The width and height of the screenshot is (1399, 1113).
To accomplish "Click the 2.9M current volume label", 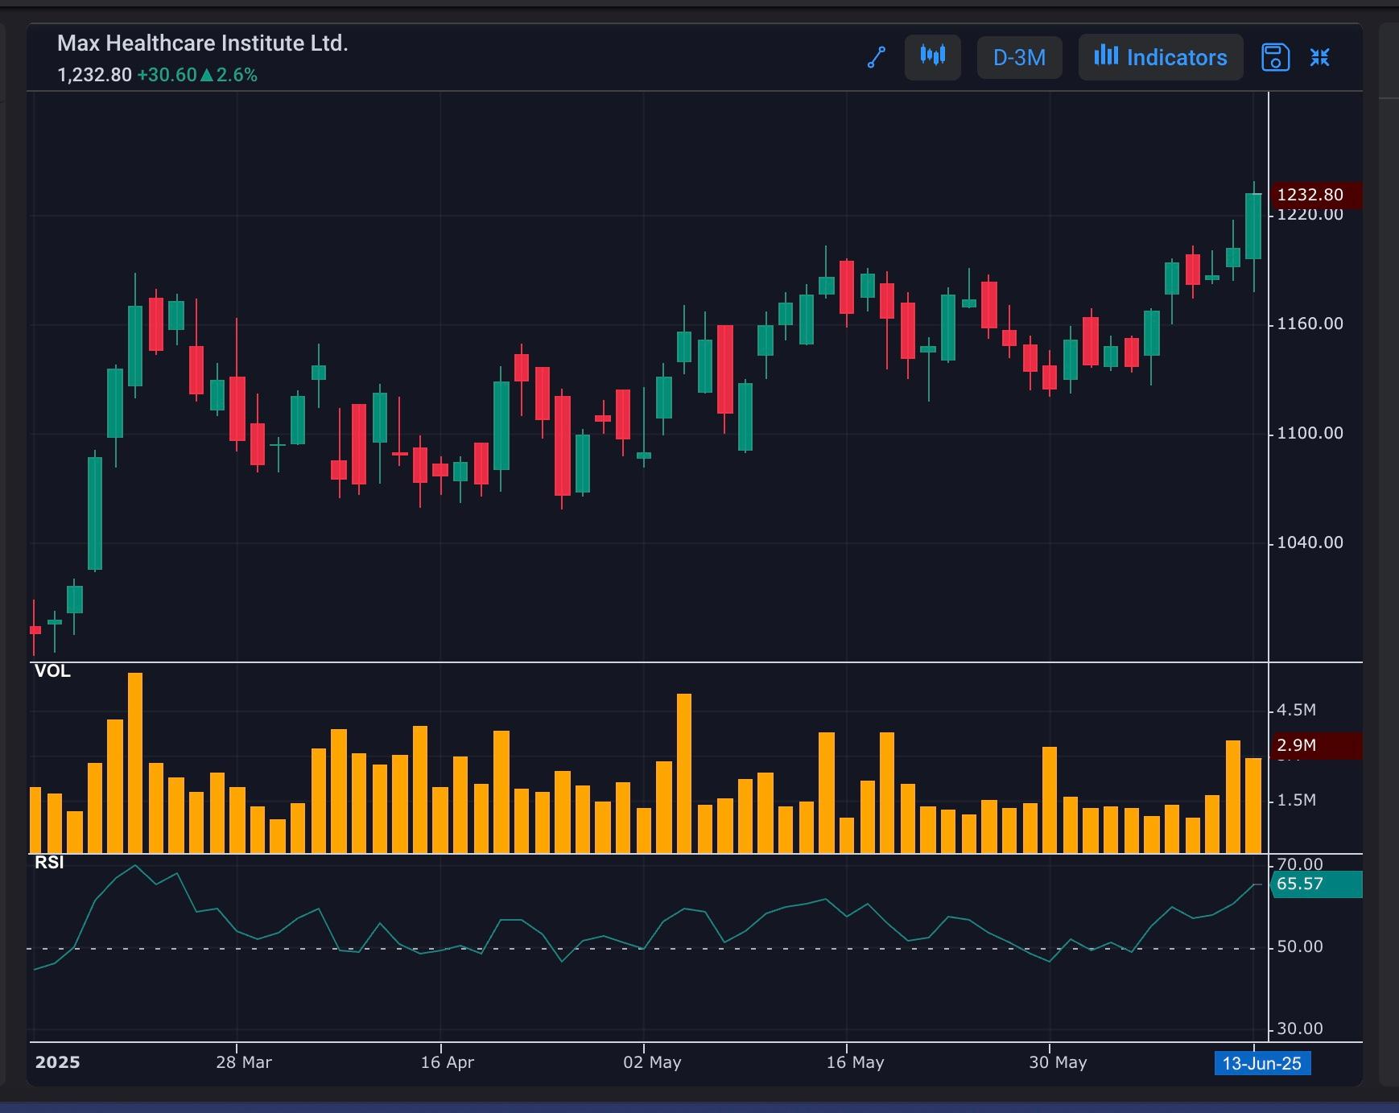I will point(1315,745).
